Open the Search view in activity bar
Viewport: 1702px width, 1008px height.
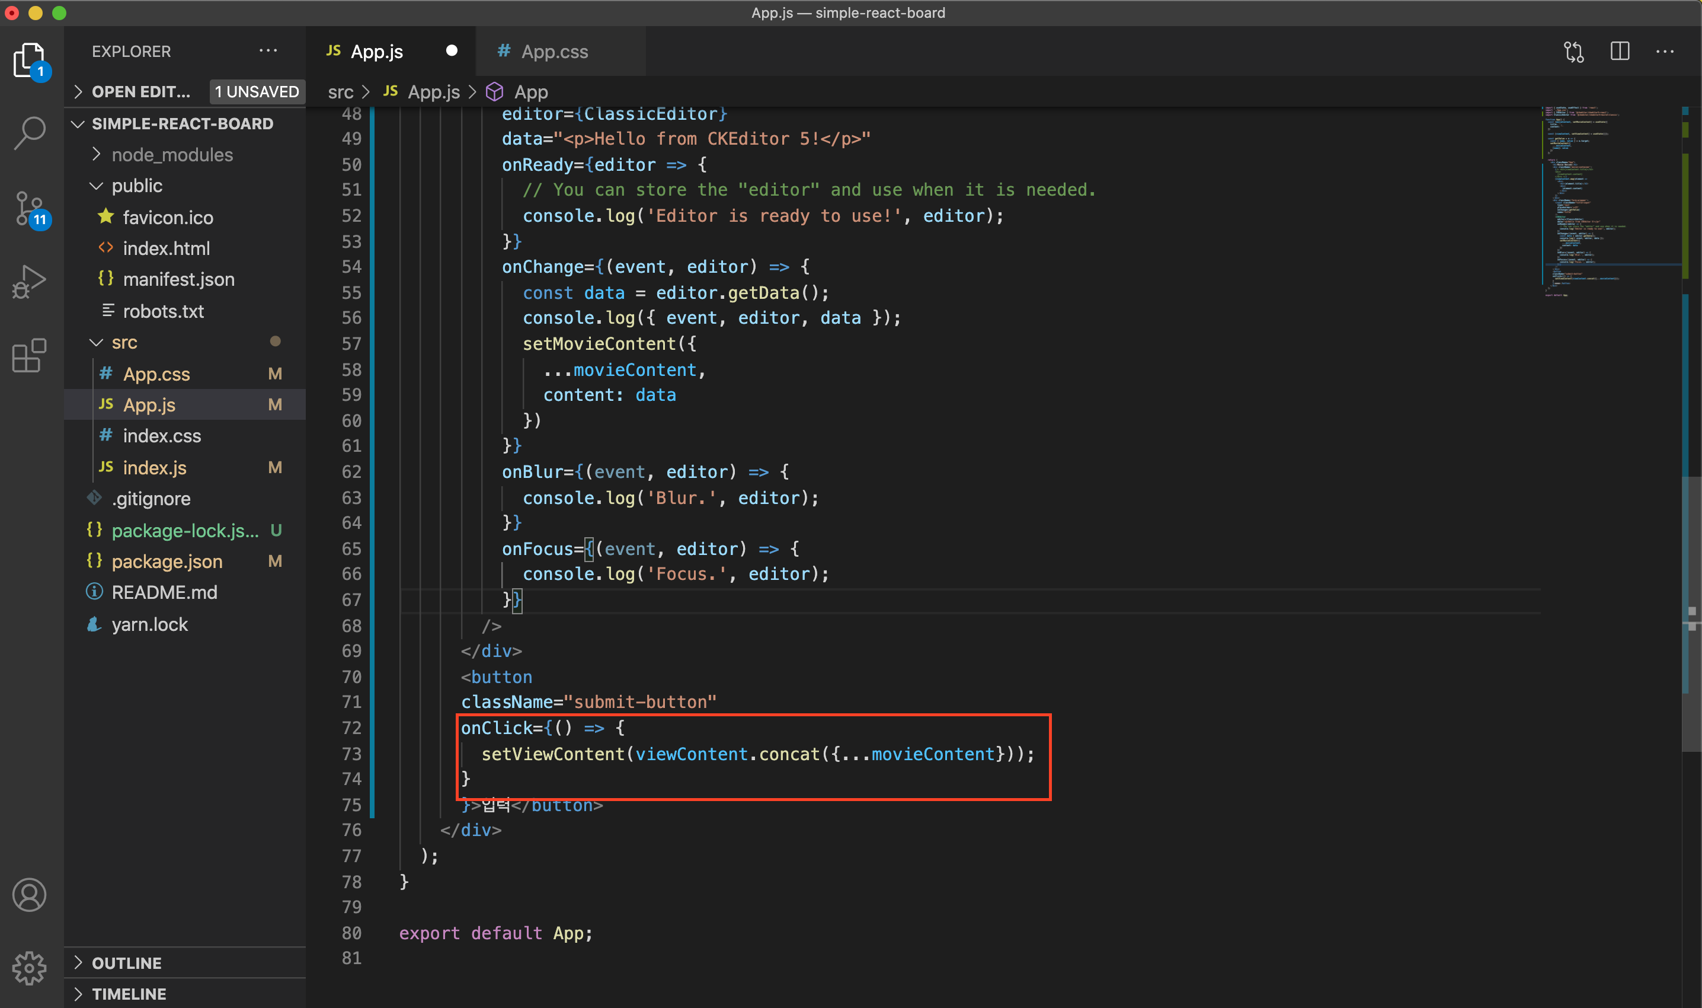point(29,133)
